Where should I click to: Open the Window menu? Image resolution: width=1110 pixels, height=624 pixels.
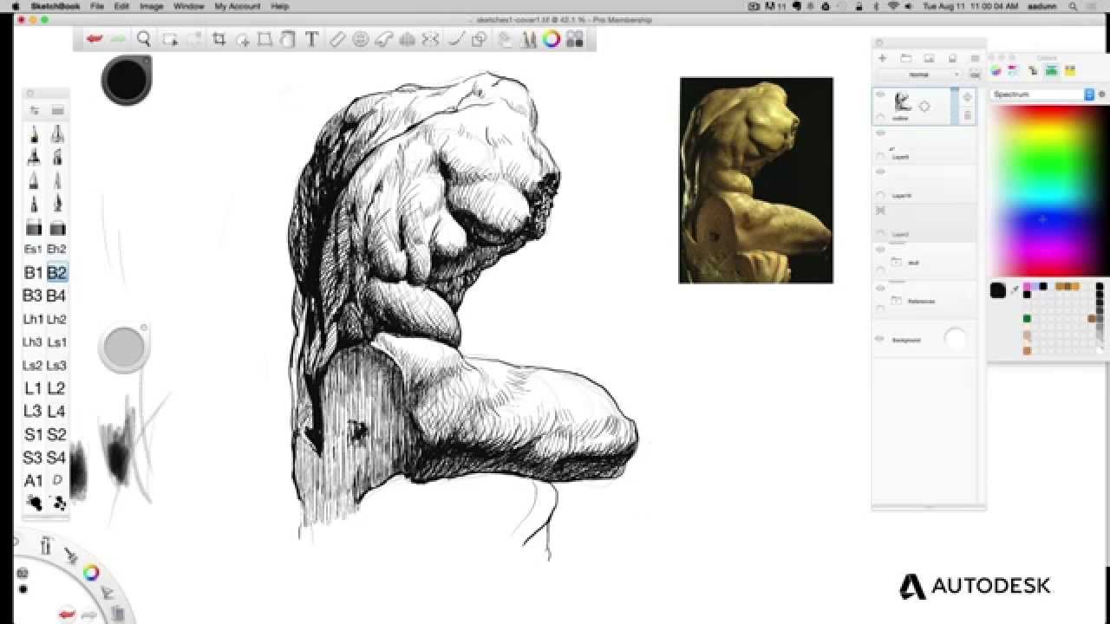click(x=187, y=6)
